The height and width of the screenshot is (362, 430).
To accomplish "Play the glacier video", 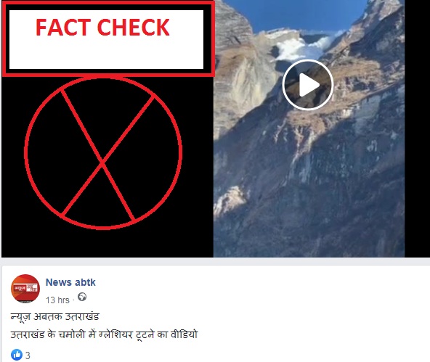I will [x=308, y=85].
